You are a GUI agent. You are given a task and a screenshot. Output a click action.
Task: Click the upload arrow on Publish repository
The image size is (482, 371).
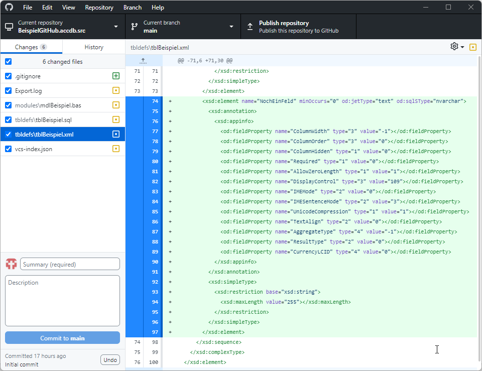coord(250,26)
